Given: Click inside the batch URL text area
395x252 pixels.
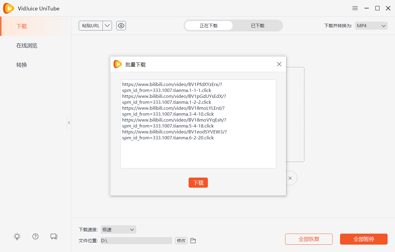Looking at the screenshot, I should click(198, 154).
